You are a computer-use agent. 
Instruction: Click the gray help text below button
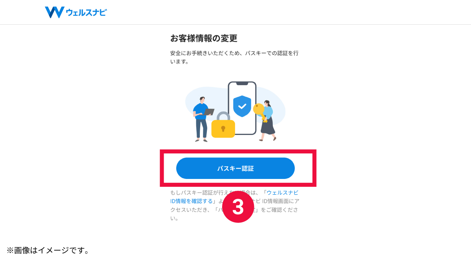click(234, 205)
